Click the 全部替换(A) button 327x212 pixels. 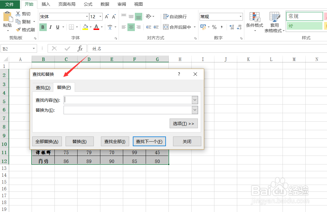pos(47,141)
